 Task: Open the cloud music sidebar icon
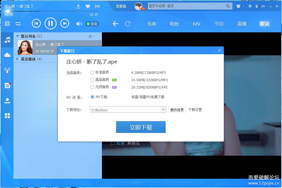click(x=7, y=55)
